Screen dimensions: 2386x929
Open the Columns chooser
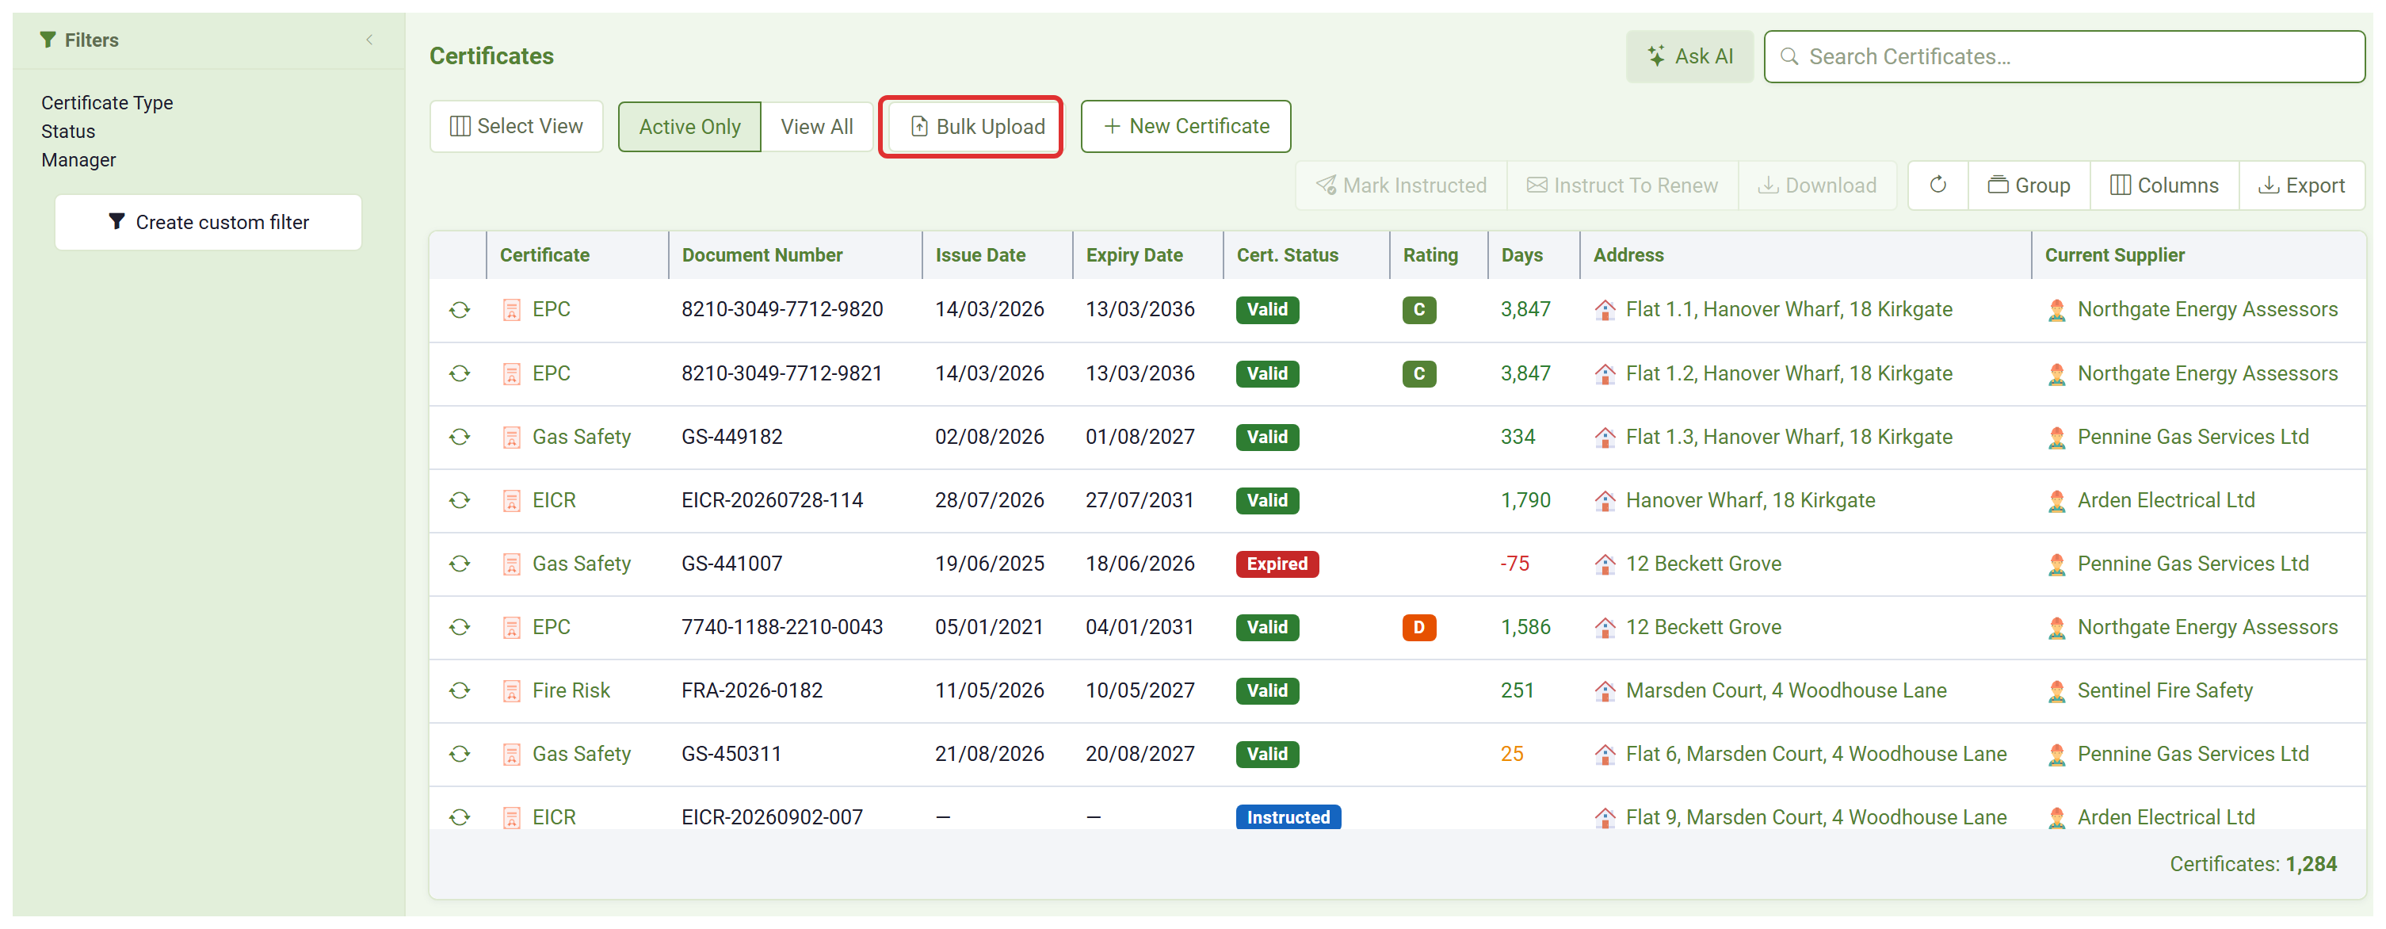pos(2163,185)
